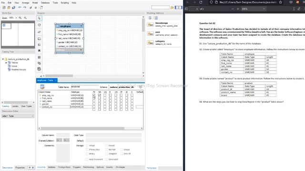Click the Undo arrow in toolbar
The height and width of the screenshot is (171, 305).
coord(20,8)
